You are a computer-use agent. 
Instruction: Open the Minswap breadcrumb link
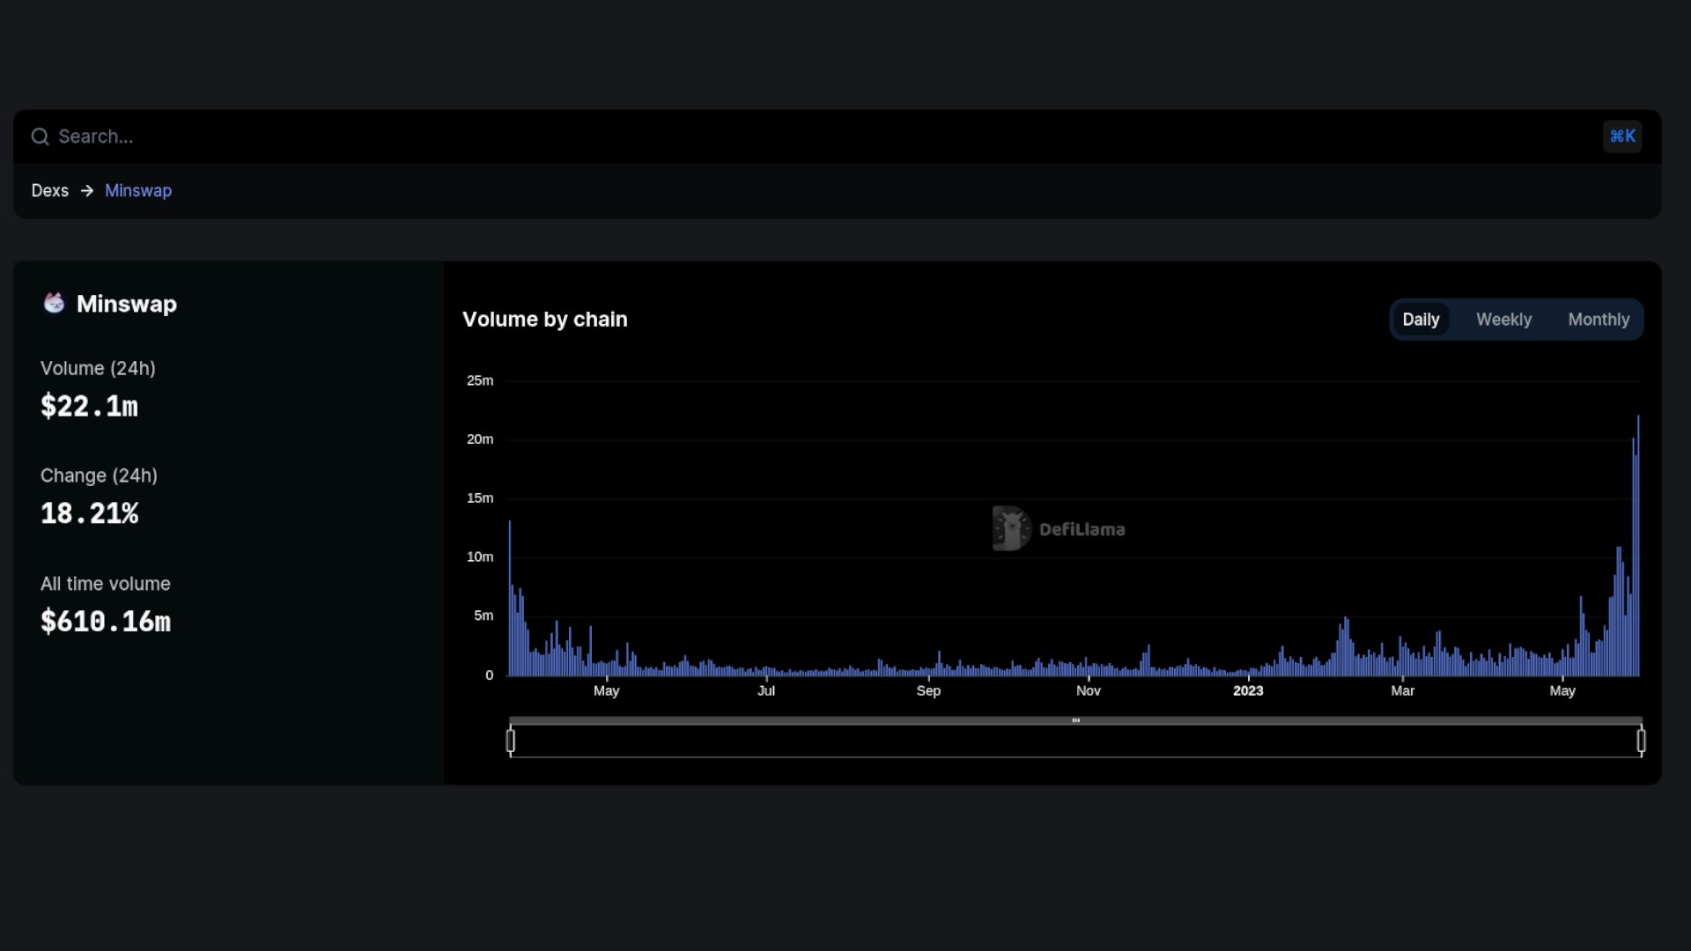pyautogui.click(x=138, y=191)
